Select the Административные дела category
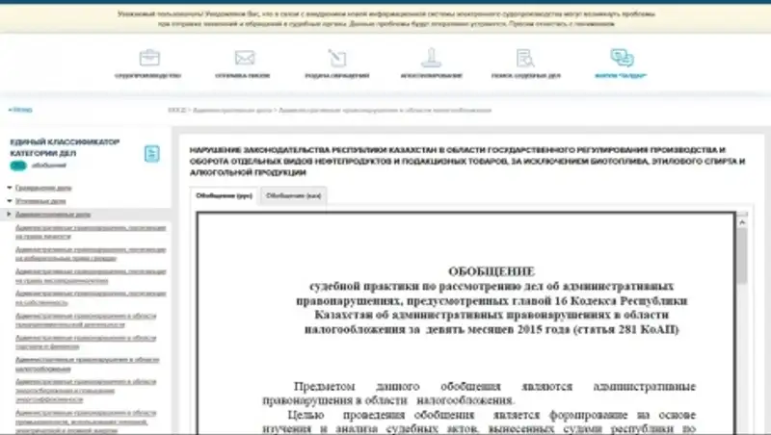The height and width of the screenshot is (435, 771). point(53,214)
